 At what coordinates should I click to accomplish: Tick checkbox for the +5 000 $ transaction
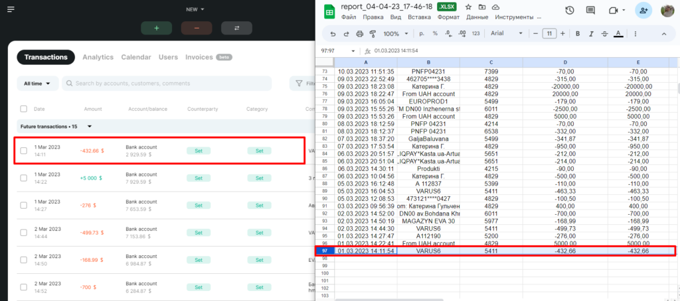pyautogui.click(x=23, y=178)
